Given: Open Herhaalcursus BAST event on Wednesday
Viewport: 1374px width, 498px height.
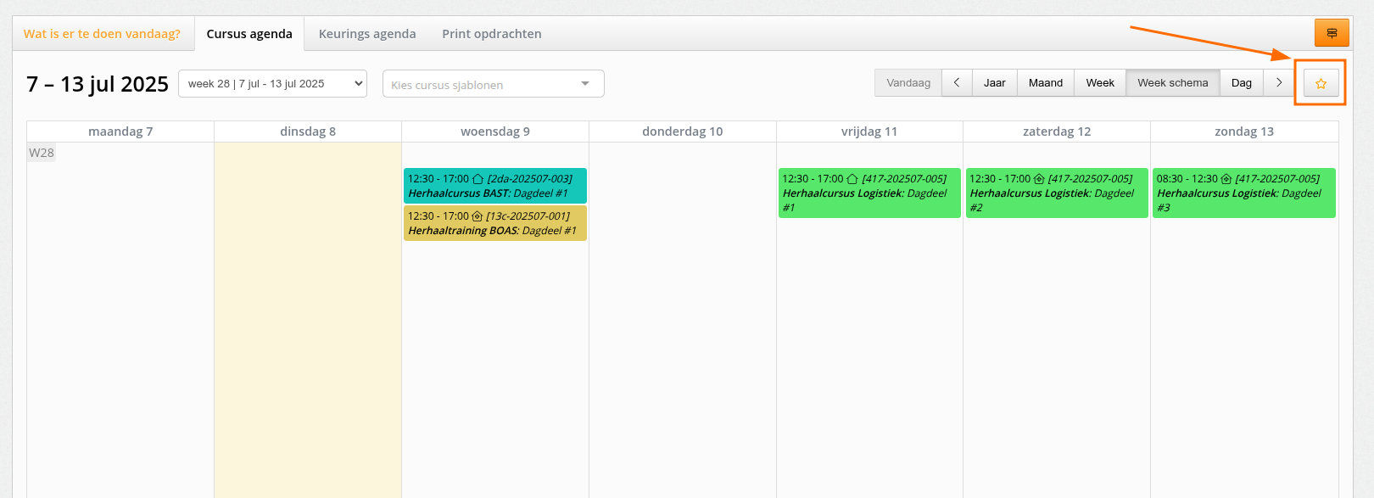Looking at the screenshot, I should (x=495, y=186).
